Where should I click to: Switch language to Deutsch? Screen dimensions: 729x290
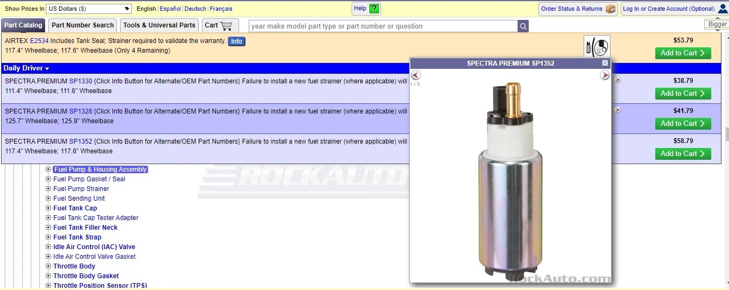195,9
